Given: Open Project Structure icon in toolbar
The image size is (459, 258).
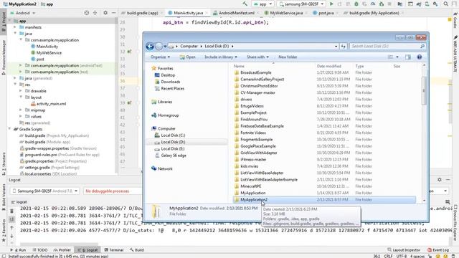Looking at the screenshot, I should [x=400, y=4].
